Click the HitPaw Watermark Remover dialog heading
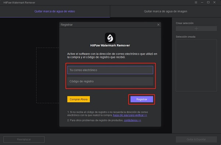 point(110,45)
